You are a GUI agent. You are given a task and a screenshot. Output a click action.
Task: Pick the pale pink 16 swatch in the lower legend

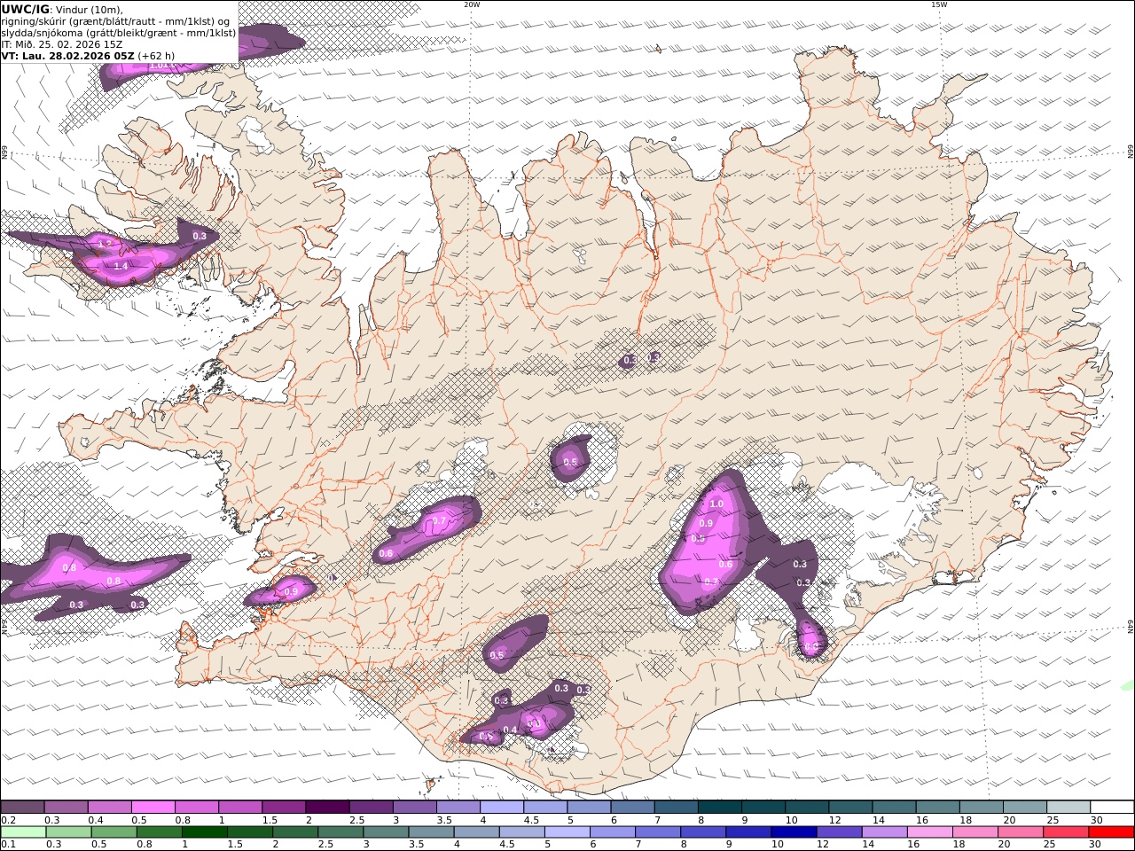[x=929, y=832]
